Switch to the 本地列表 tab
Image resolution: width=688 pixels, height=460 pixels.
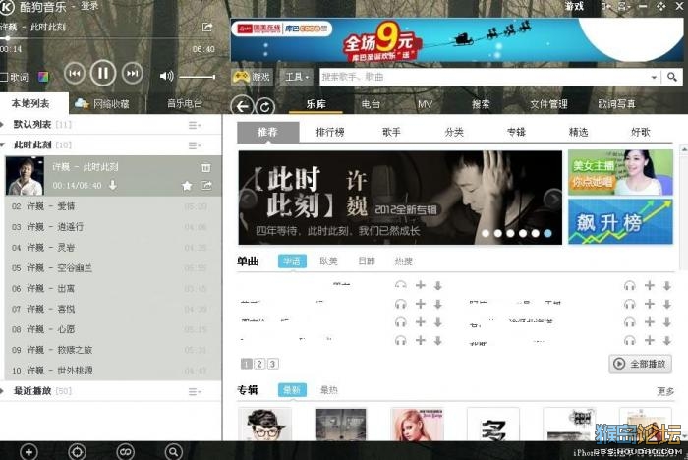(x=30, y=103)
